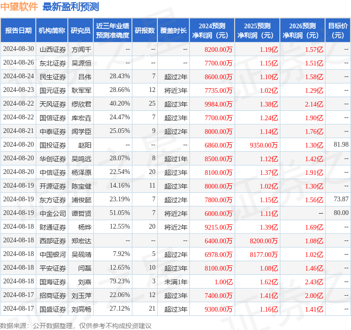Select the 2026预测净利润 column header
The height and width of the screenshot is (330, 351).
pyautogui.click(x=302, y=31)
